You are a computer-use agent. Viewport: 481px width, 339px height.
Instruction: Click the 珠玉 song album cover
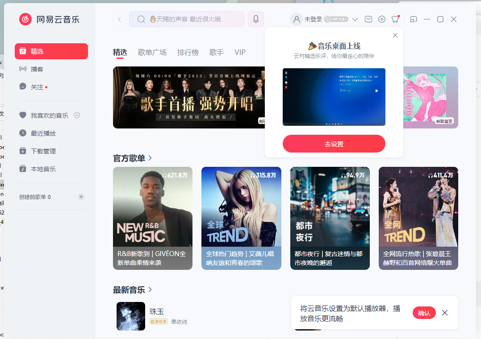(x=131, y=316)
